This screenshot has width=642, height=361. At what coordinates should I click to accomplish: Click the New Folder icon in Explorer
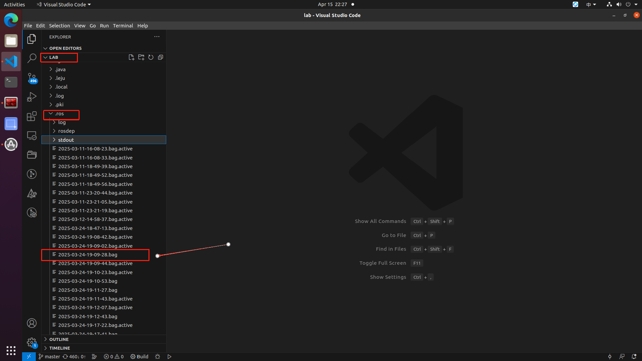(x=141, y=57)
